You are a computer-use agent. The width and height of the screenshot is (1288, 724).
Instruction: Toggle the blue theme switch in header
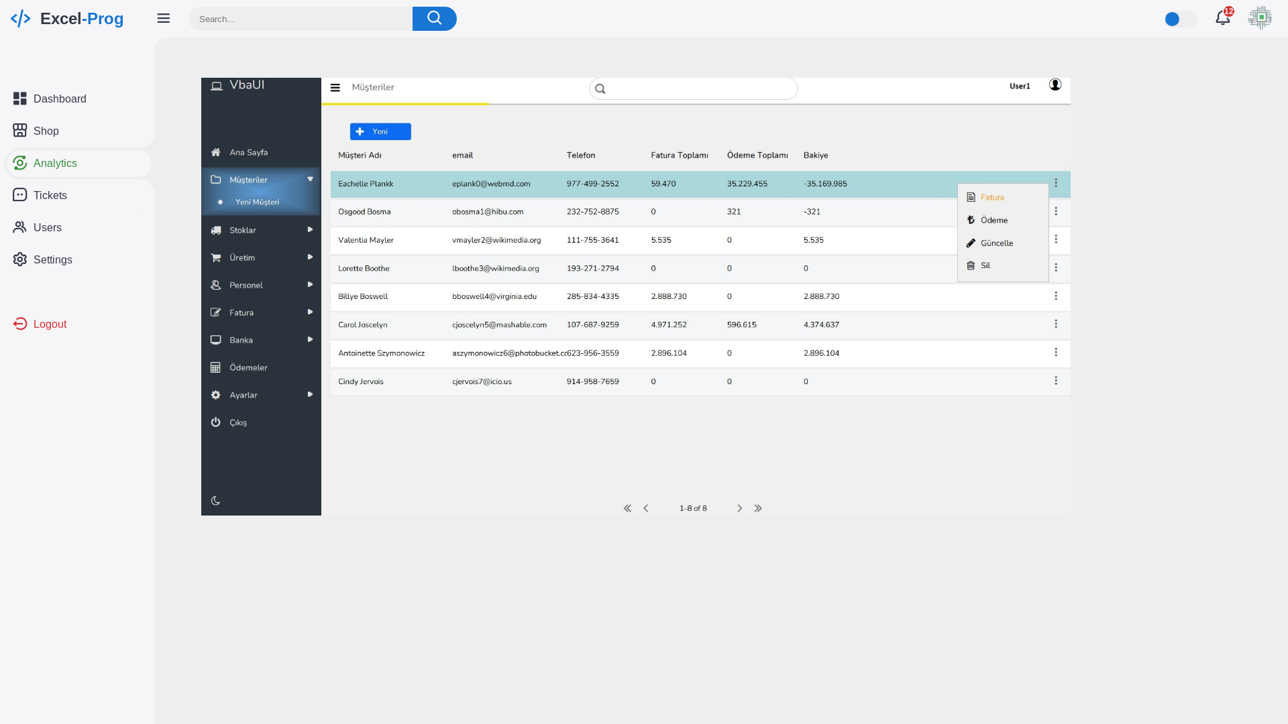click(1181, 19)
